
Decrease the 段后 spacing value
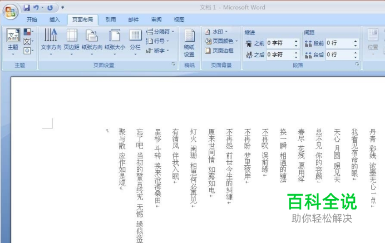[x=356, y=57]
